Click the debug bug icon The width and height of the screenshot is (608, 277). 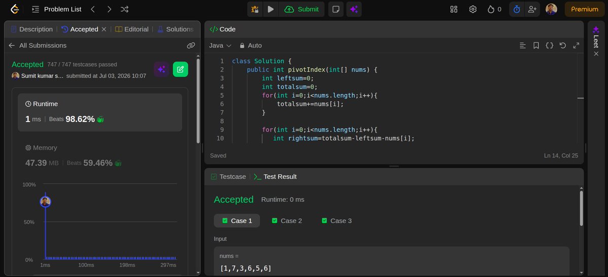coord(255,9)
